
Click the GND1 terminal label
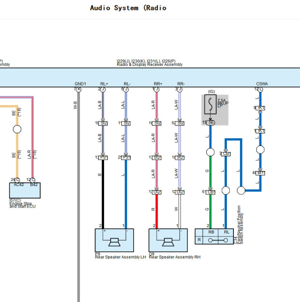80,84
